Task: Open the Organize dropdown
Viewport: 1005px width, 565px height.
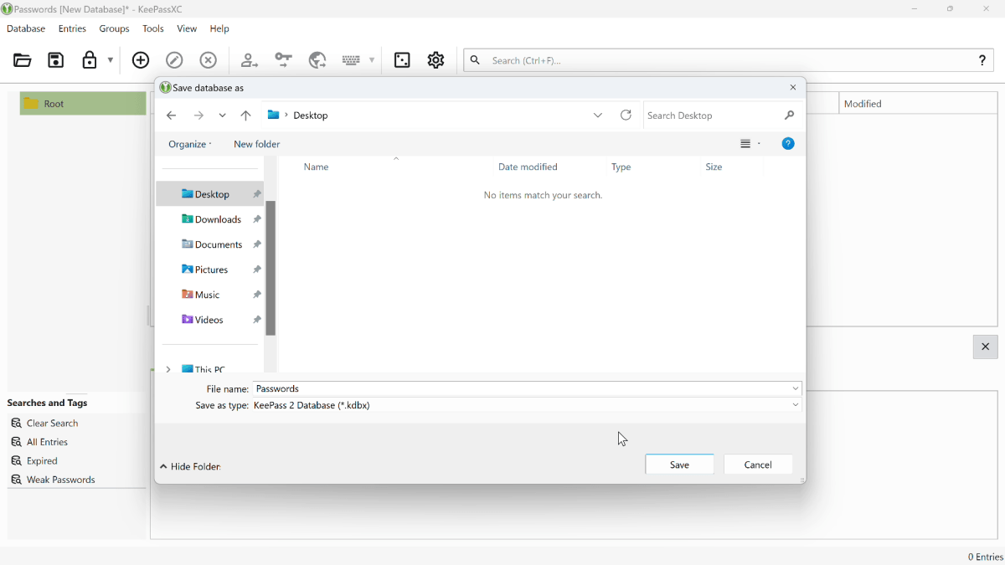Action: tap(190, 144)
